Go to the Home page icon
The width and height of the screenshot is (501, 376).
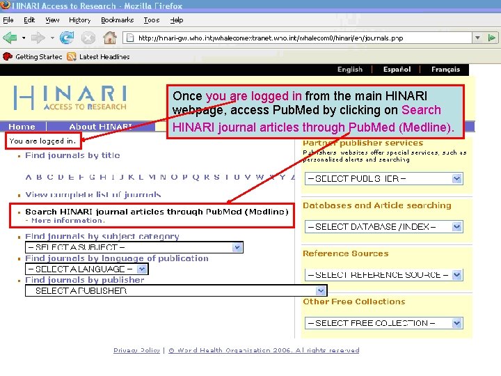(x=110, y=38)
